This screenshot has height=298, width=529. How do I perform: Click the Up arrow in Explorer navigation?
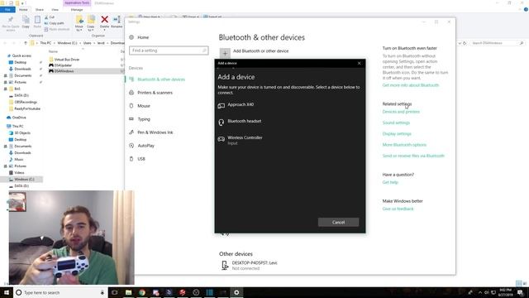[26, 43]
